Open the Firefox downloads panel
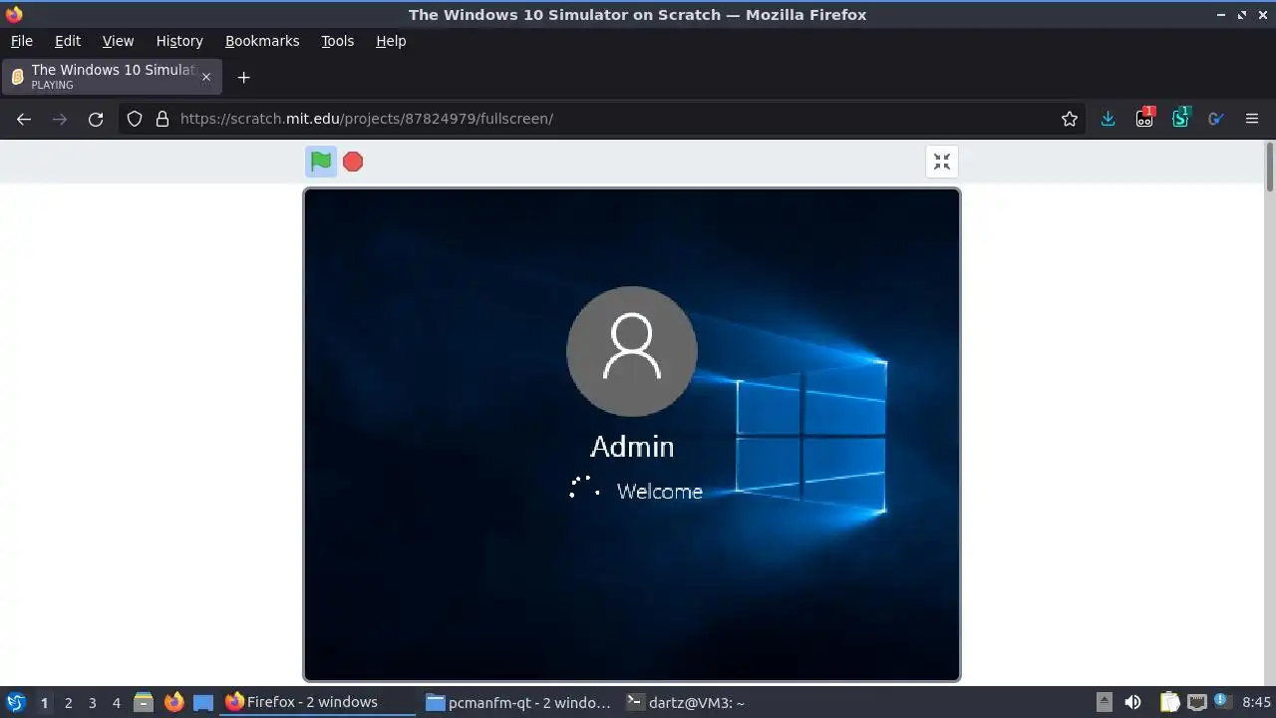This screenshot has height=718, width=1276. click(x=1108, y=119)
